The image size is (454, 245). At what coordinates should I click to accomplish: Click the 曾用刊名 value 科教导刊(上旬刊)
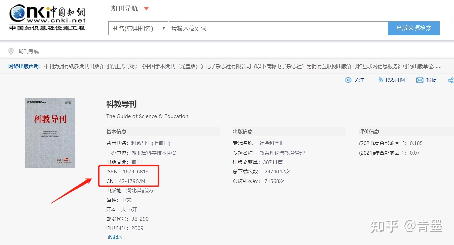point(151,143)
